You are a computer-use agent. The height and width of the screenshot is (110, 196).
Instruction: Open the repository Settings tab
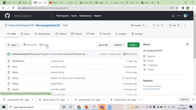click(137, 34)
